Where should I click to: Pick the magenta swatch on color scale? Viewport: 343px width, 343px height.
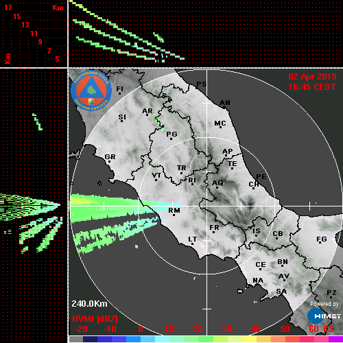coord(335,339)
